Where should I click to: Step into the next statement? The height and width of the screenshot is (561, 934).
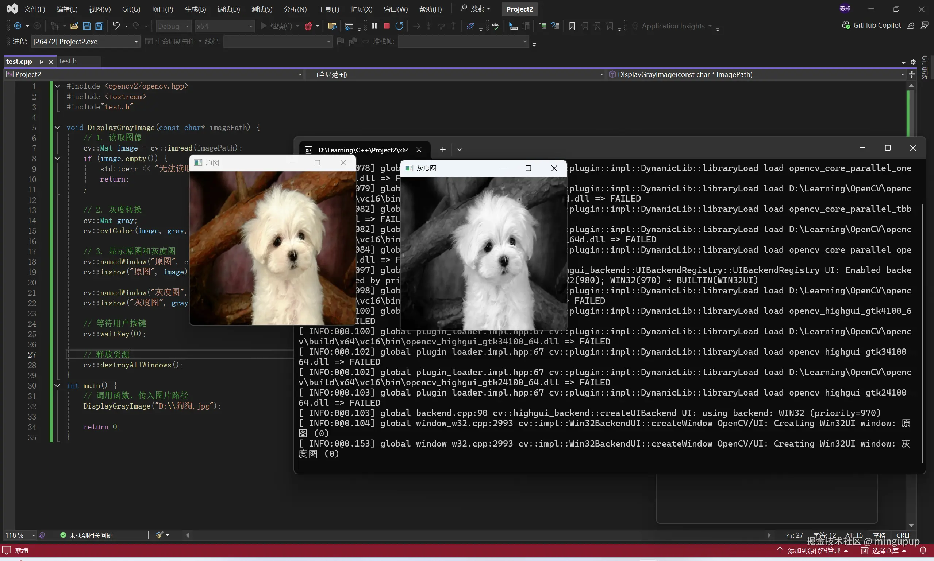pyautogui.click(x=428, y=26)
